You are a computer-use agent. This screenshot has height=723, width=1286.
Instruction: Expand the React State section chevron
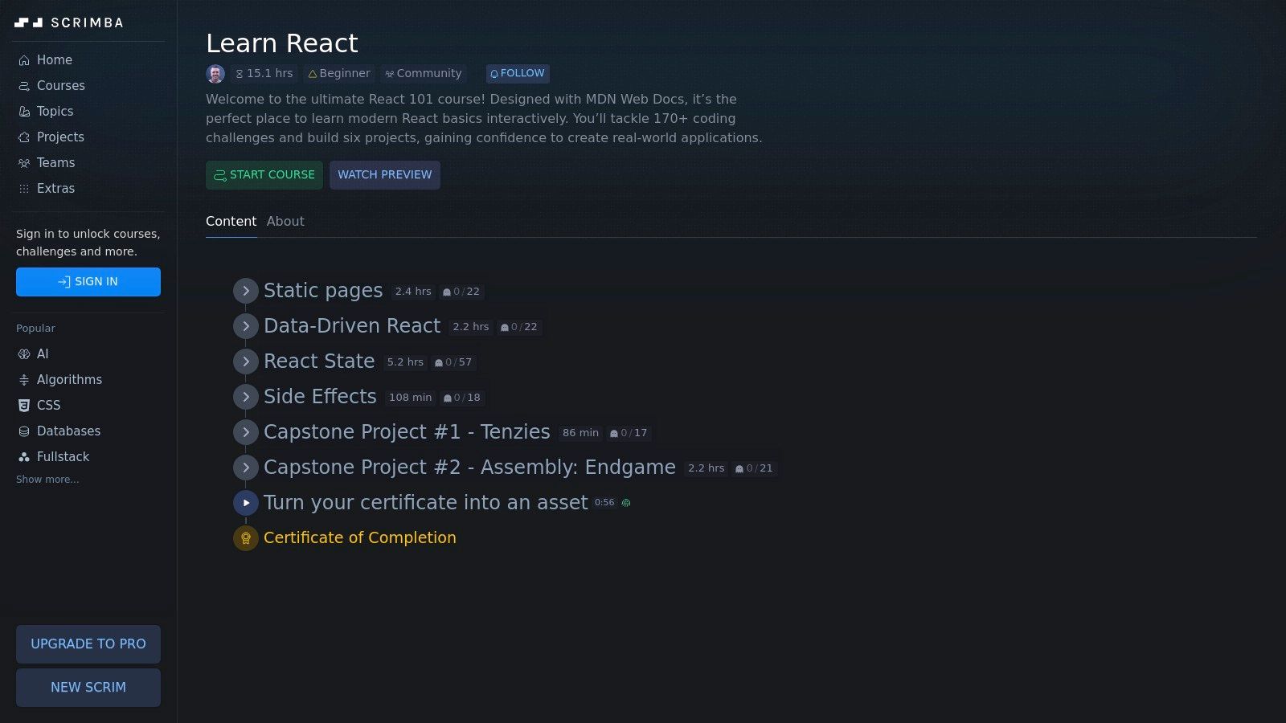pos(246,361)
